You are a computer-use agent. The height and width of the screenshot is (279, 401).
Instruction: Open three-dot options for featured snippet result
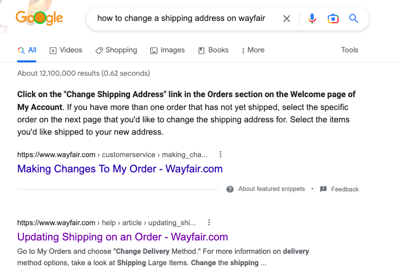(220, 155)
